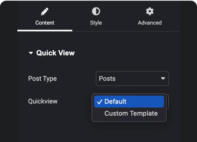
Task: Click the white underline beneath Content tab
Action: (x=45, y=31)
